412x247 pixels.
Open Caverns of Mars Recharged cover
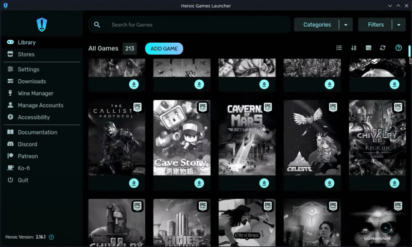(x=247, y=137)
